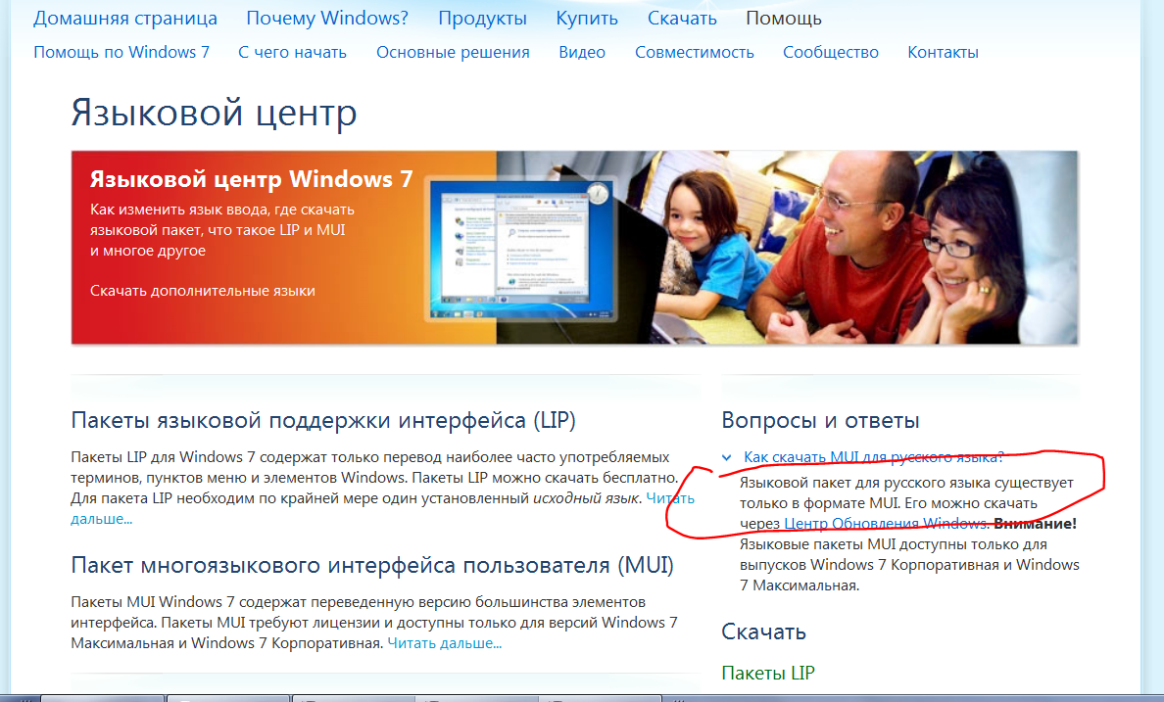Click the Пакеты языковой поддержки интерфейса (LIP) heading
The image size is (1164, 702).
coord(323,421)
